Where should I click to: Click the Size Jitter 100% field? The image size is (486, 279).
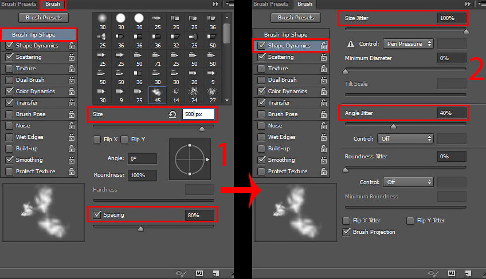(x=452, y=18)
